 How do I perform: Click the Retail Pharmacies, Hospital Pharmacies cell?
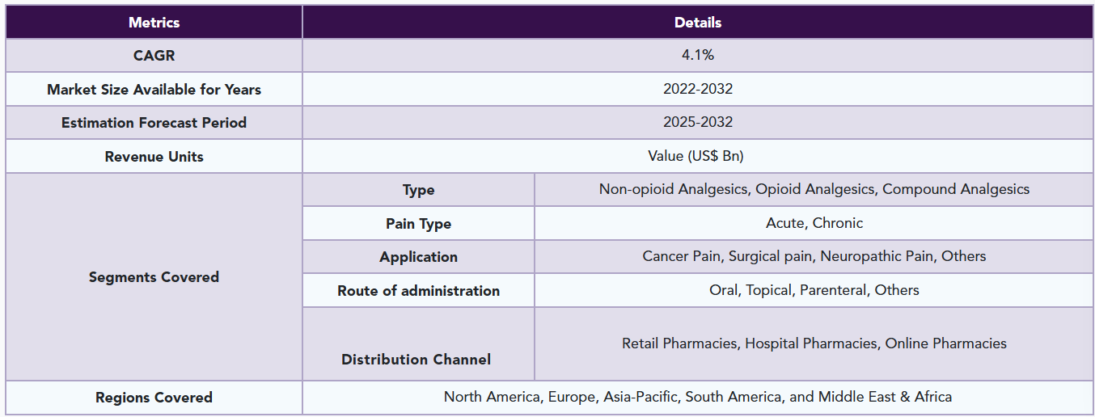click(814, 343)
